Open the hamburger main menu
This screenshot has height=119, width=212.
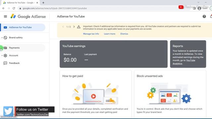click(5, 17)
